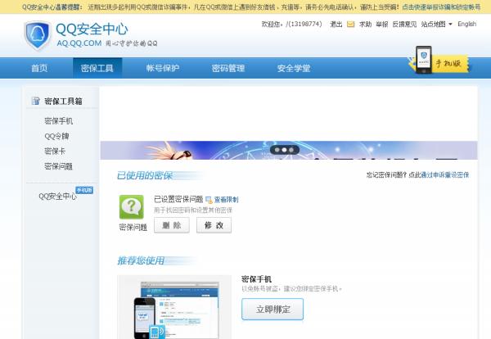Switch language via English link
The height and width of the screenshot is (339, 491).
click(x=467, y=24)
